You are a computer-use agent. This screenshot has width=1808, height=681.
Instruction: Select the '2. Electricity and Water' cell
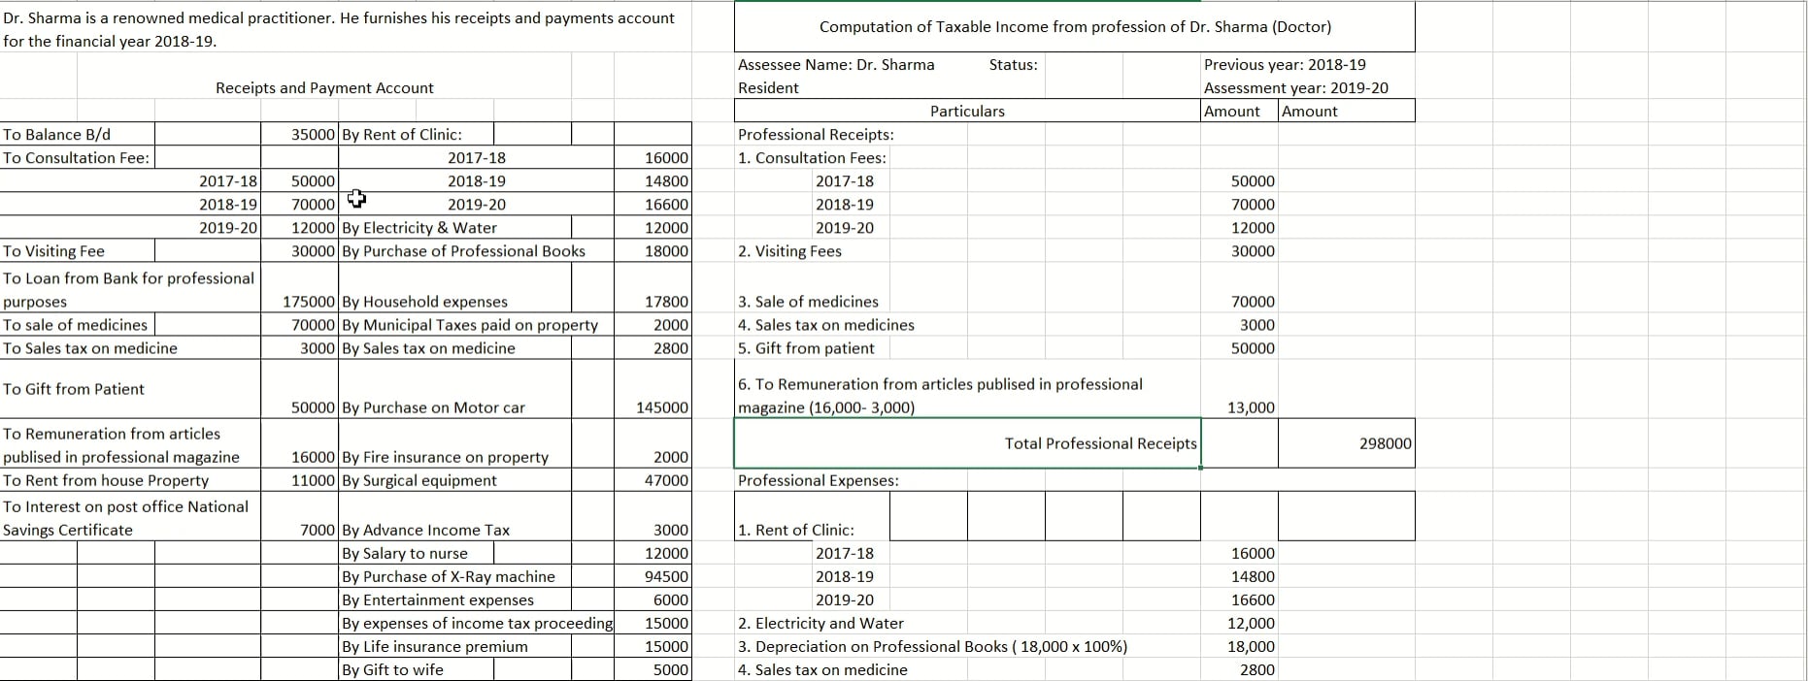click(820, 623)
